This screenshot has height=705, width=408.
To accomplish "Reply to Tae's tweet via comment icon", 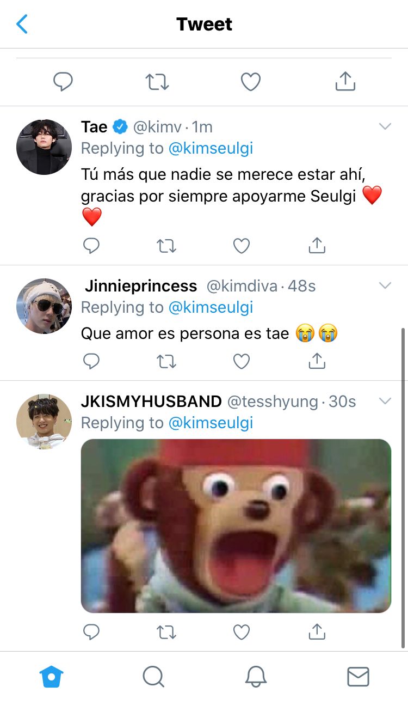I will point(91,246).
